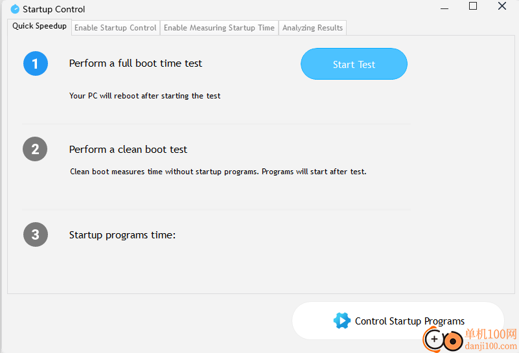Viewport: 519px width, 353px height.
Task: Click the blue step 1 circle icon
Action: [36, 63]
